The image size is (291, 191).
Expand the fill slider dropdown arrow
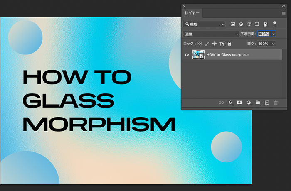pos(273,44)
